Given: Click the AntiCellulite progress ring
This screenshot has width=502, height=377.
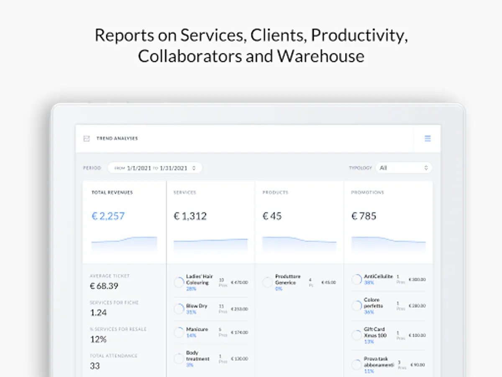Looking at the screenshot, I should coord(357,279).
